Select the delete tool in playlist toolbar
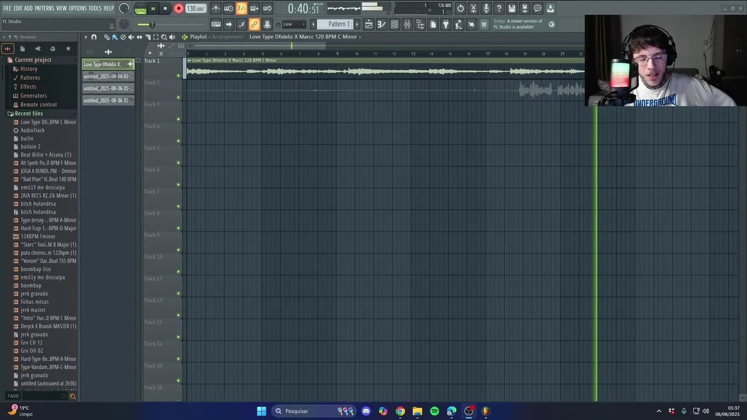 pos(123,37)
